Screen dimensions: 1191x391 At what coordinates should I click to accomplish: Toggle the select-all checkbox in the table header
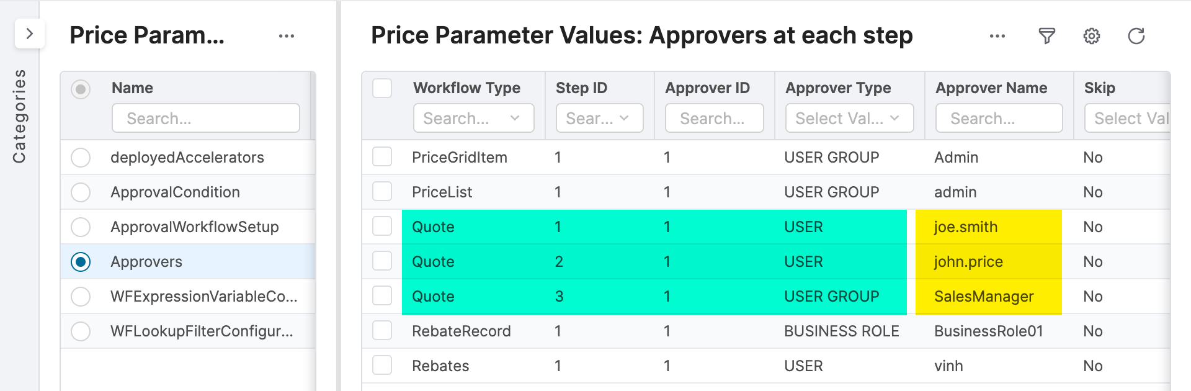382,88
